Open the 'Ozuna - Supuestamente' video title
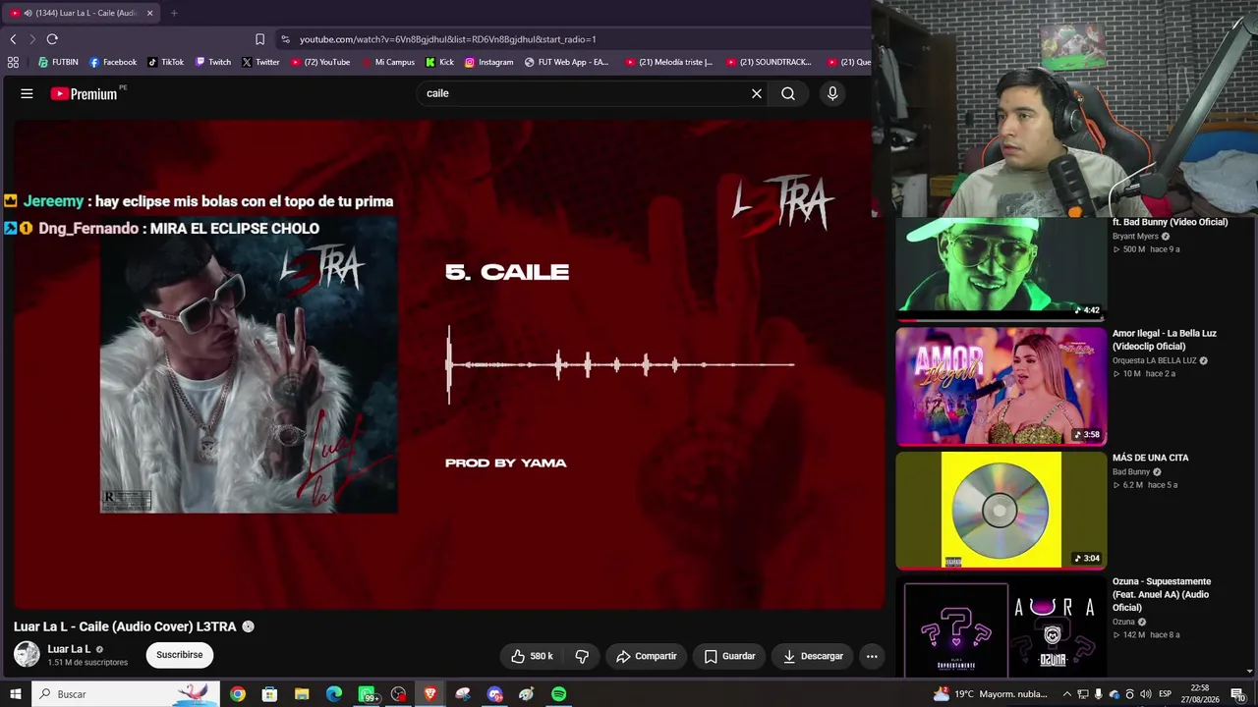Image resolution: width=1258 pixels, height=707 pixels. coord(1162,594)
